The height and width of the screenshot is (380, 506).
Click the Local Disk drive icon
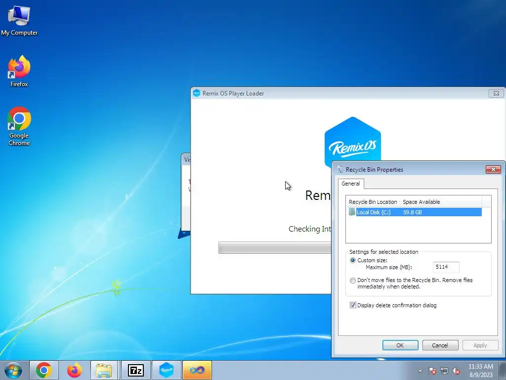[x=352, y=212]
